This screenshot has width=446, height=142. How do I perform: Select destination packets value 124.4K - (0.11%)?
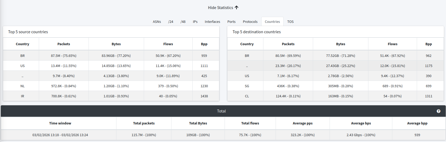[288, 96]
